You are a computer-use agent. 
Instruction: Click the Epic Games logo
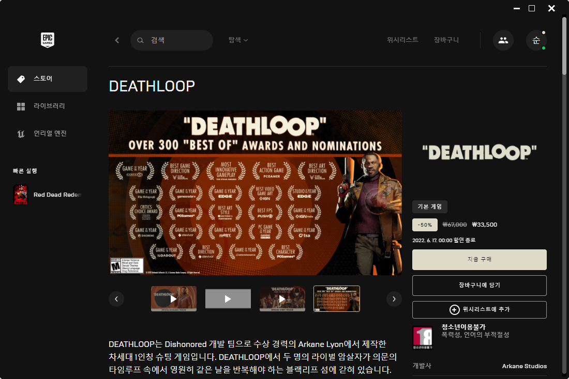pos(48,40)
